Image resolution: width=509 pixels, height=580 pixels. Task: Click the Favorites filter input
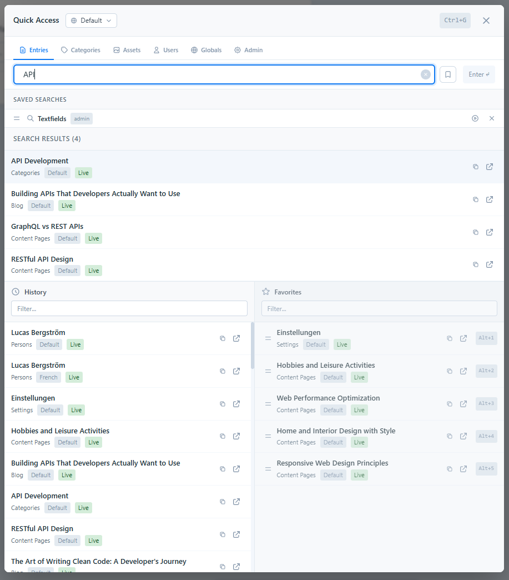tap(379, 308)
